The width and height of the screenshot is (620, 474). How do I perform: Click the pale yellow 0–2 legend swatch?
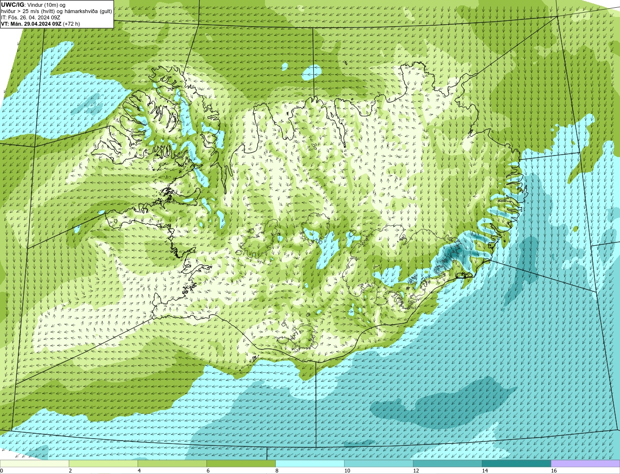click(x=35, y=464)
